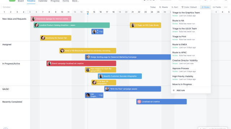Open the Calendar tab
Screen dimensions: 231x129
click(x=43, y=1)
